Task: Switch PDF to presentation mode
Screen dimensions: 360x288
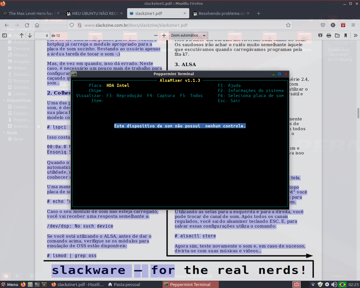Action: click(x=320, y=35)
